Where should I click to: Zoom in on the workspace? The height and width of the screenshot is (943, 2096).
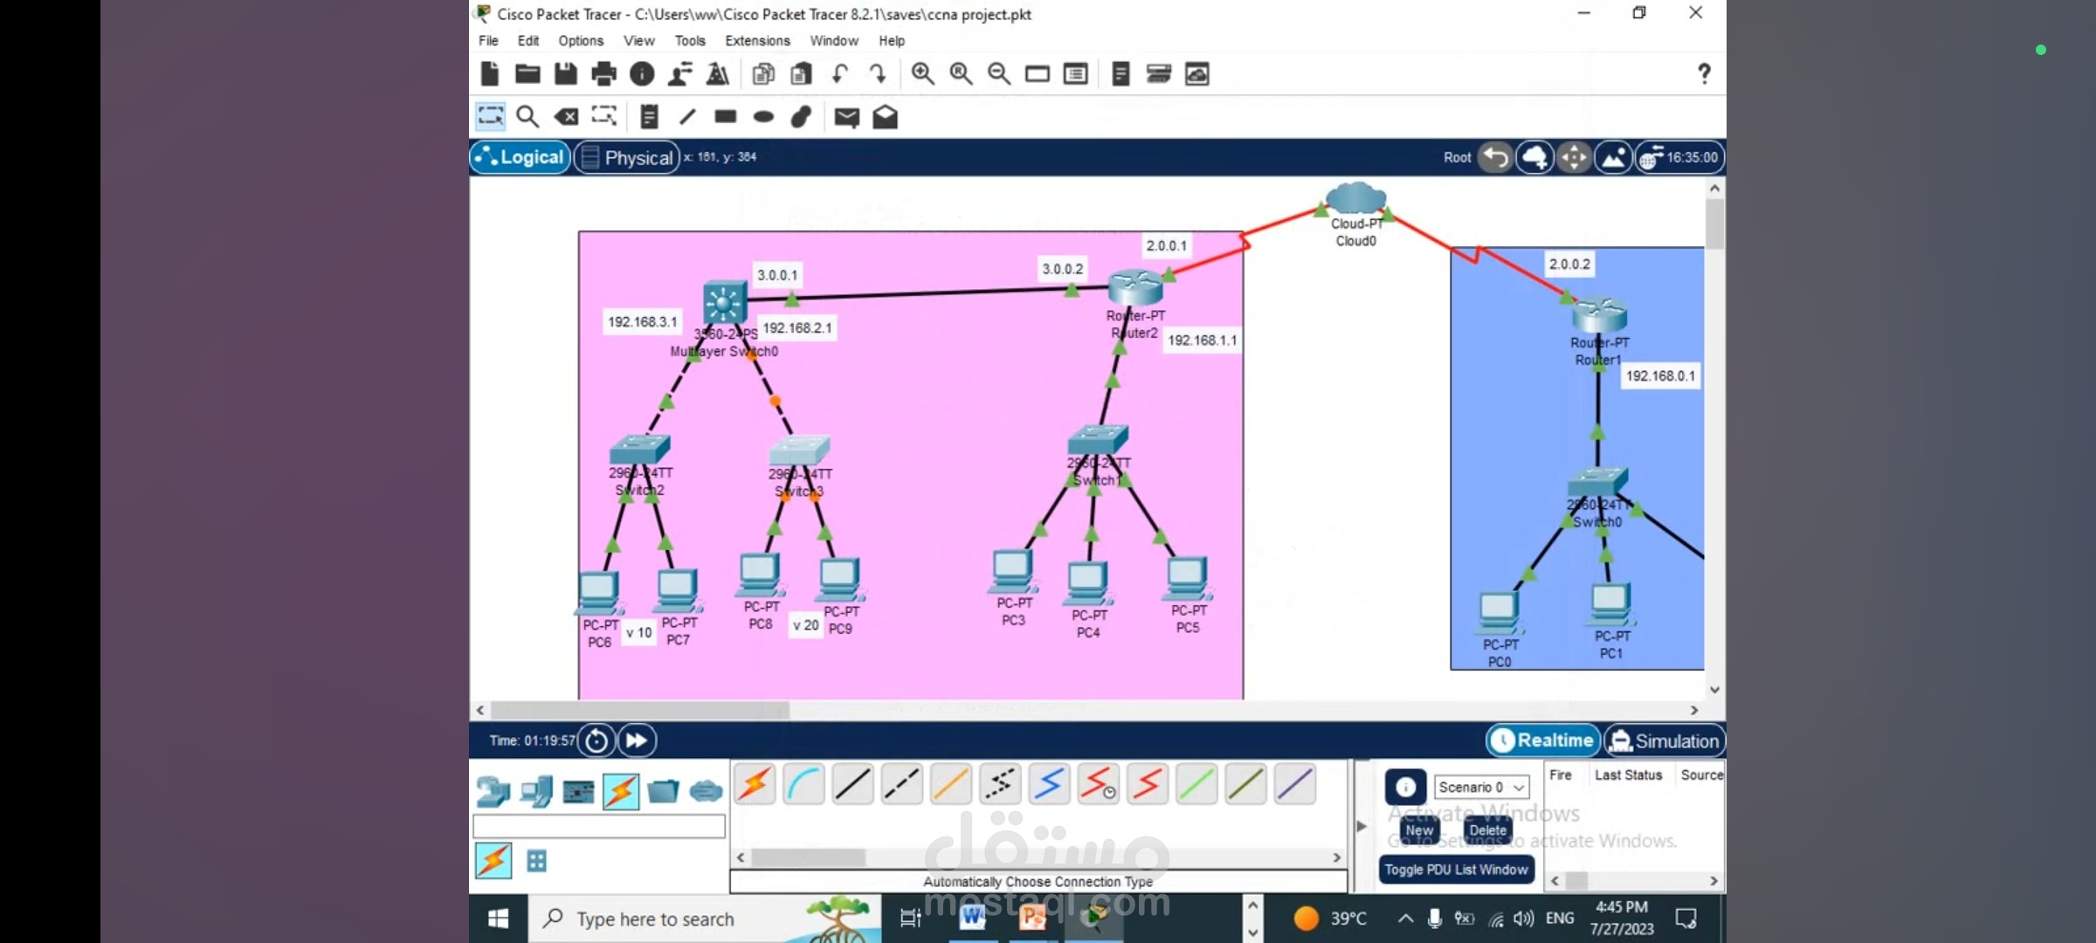pos(922,74)
